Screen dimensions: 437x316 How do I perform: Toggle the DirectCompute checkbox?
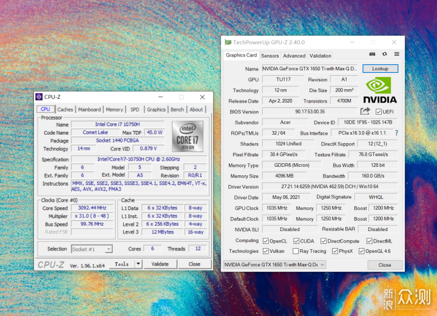324,241
